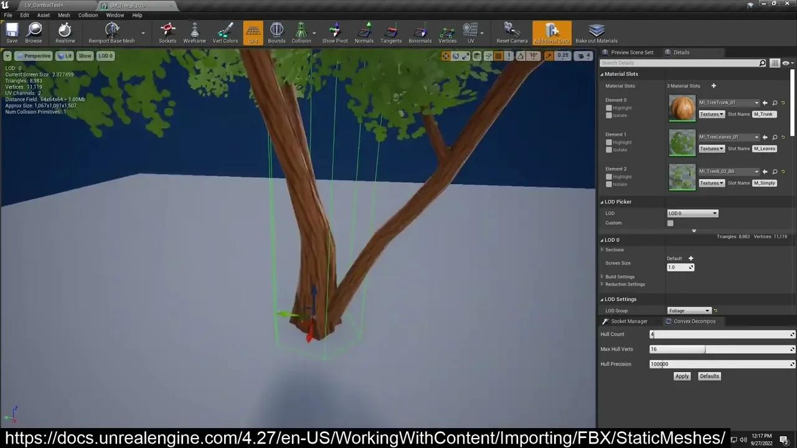
Task: Display vertex Normals
Action: (x=364, y=32)
